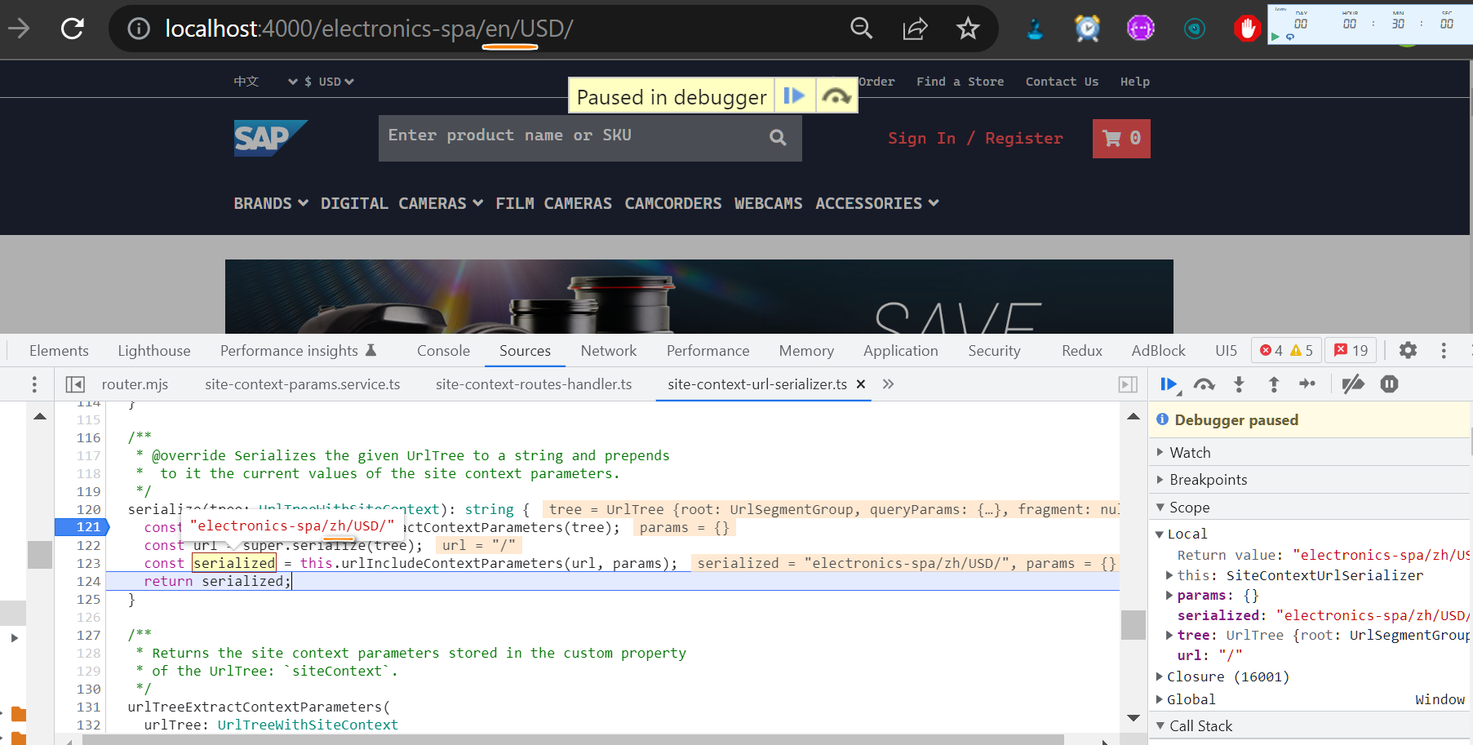Click the SAP logo
This screenshot has width=1473, height=745.
coord(270,138)
